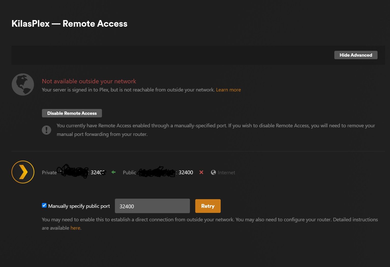Open the Learn more link
Screen dimensions: 390x267
pyautogui.click(x=228, y=90)
